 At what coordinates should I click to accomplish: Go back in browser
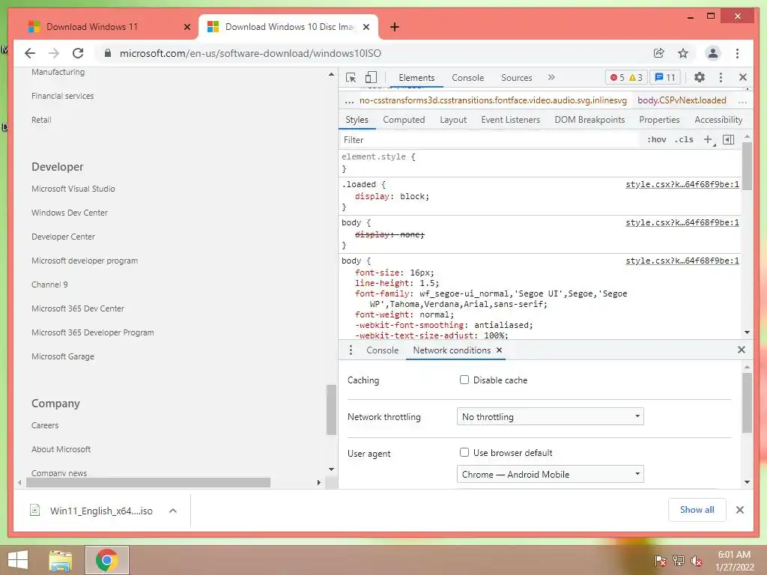pos(30,53)
